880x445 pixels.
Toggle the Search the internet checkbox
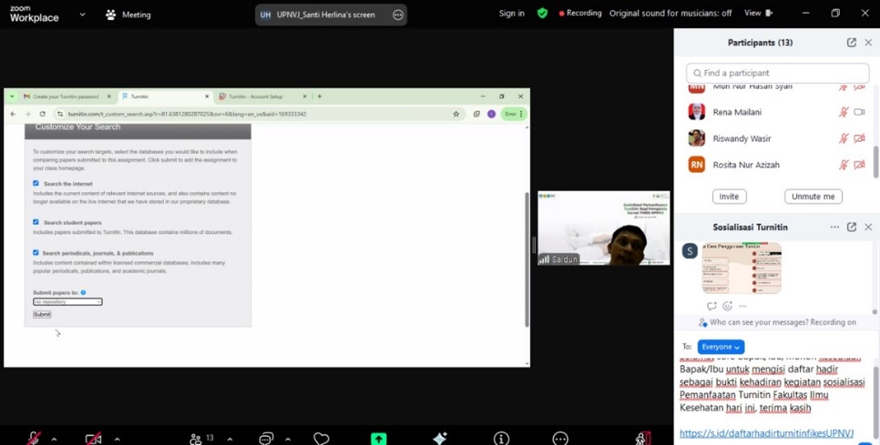tap(36, 184)
